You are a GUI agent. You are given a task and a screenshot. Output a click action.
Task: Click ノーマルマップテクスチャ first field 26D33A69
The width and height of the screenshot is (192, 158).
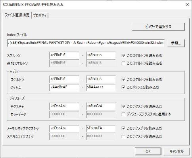pos(64,128)
